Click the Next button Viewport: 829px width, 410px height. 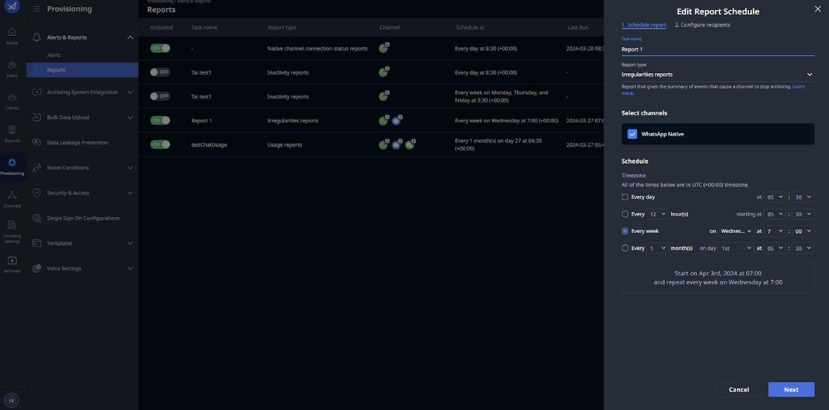coord(791,389)
